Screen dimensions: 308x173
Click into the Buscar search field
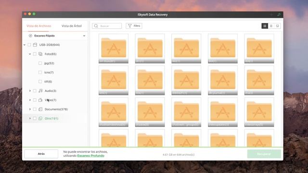(x=107, y=26)
